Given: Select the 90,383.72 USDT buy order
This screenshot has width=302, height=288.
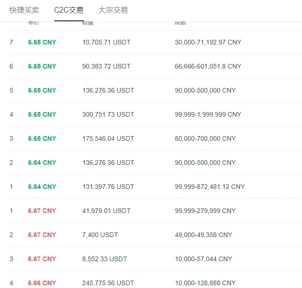Looking at the screenshot, I should pos(106,66).
